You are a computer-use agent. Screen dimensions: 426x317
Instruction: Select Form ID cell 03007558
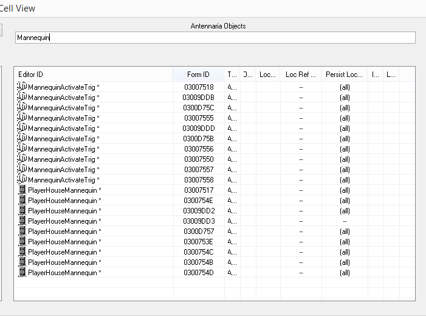point(199,180)
